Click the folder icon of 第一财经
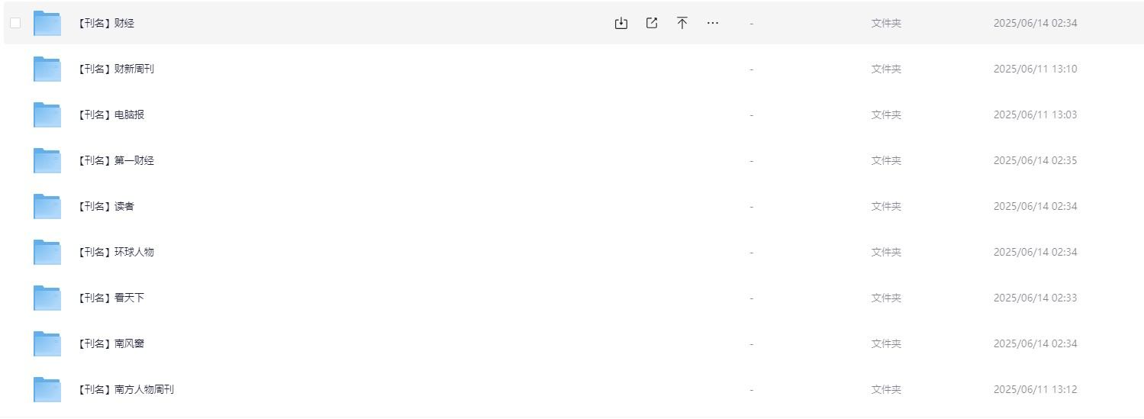 pos(47,160)
